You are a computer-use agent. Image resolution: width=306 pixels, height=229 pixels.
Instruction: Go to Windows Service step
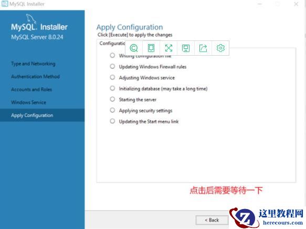[28, 102]
